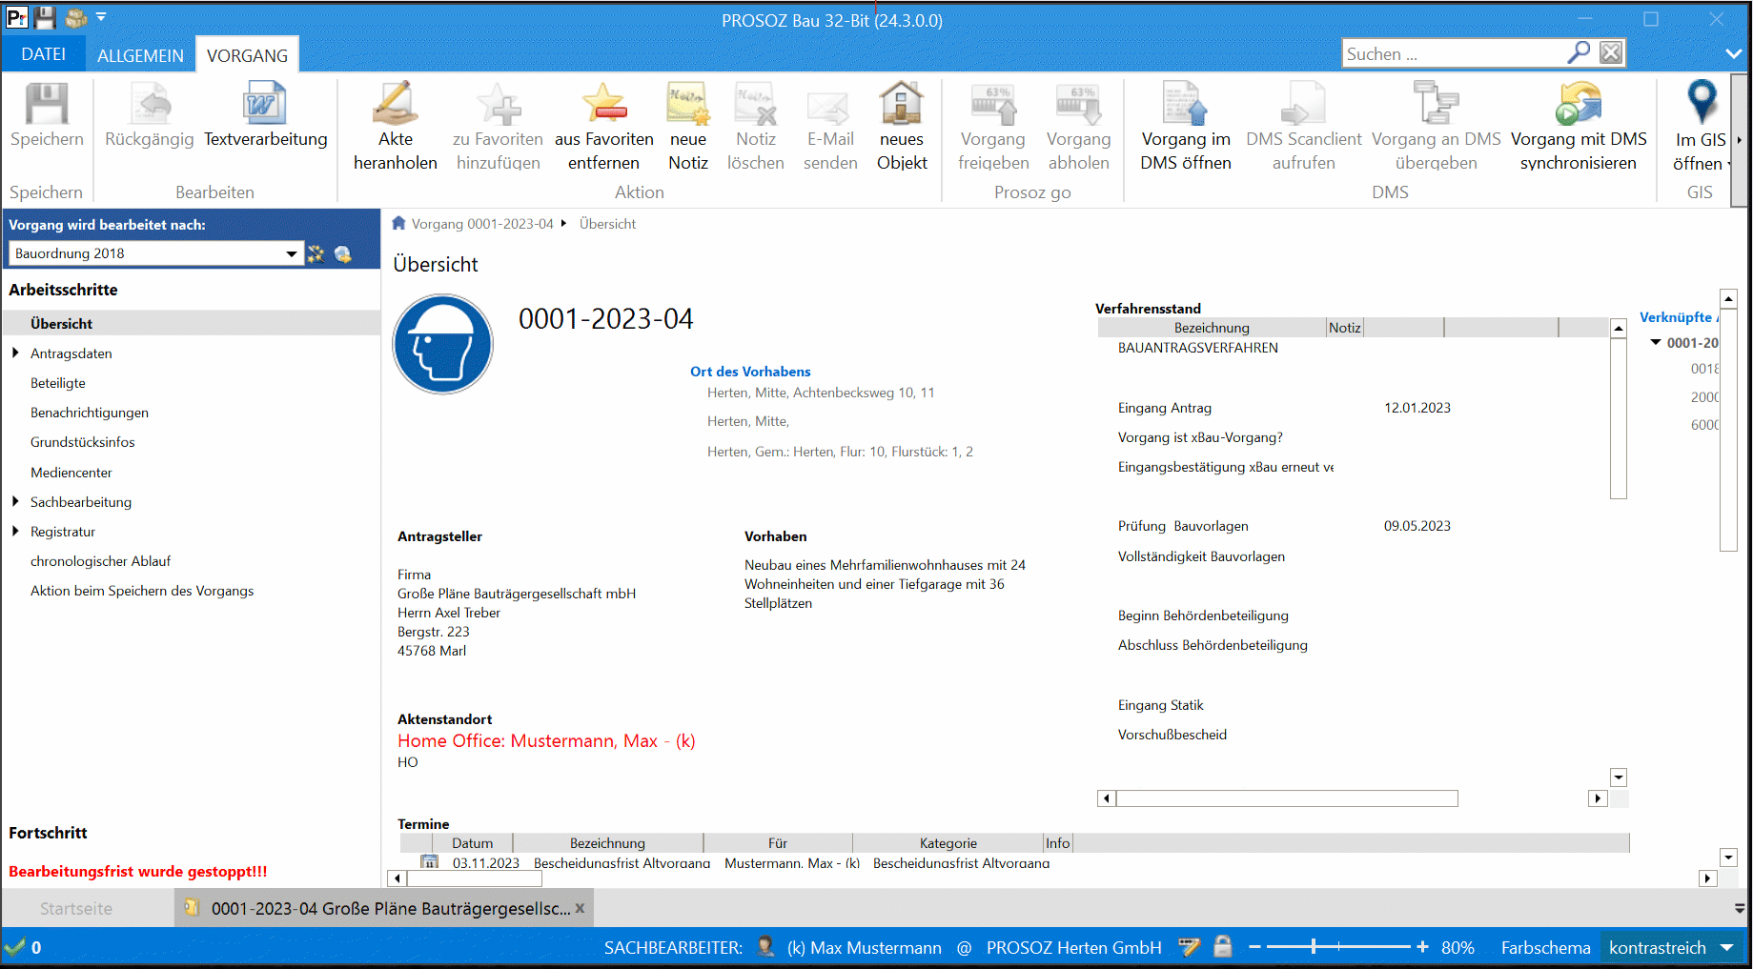Click the zoom in plus button
The height and width of the screenshot is (969, 1753).
click(x=1422, y=946)
